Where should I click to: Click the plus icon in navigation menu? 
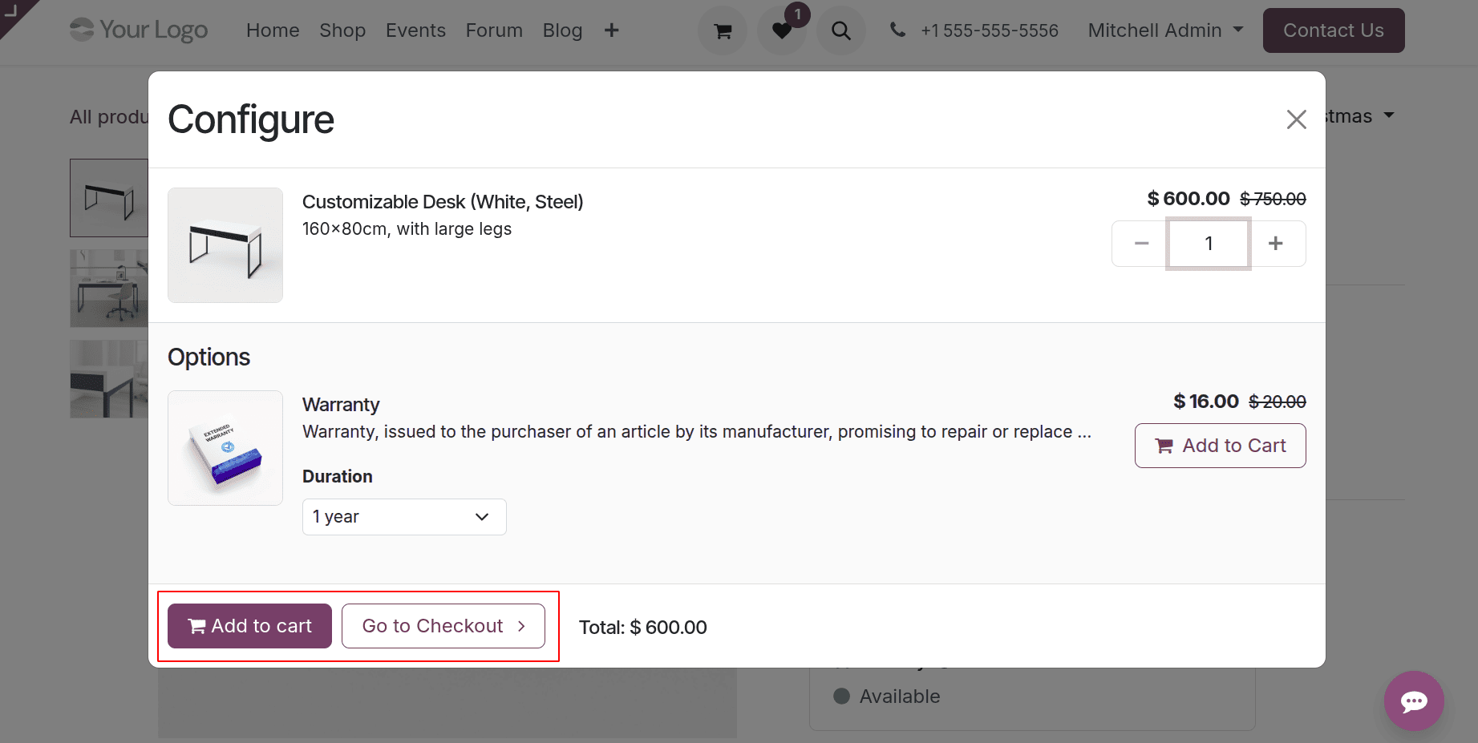point(612,30)
